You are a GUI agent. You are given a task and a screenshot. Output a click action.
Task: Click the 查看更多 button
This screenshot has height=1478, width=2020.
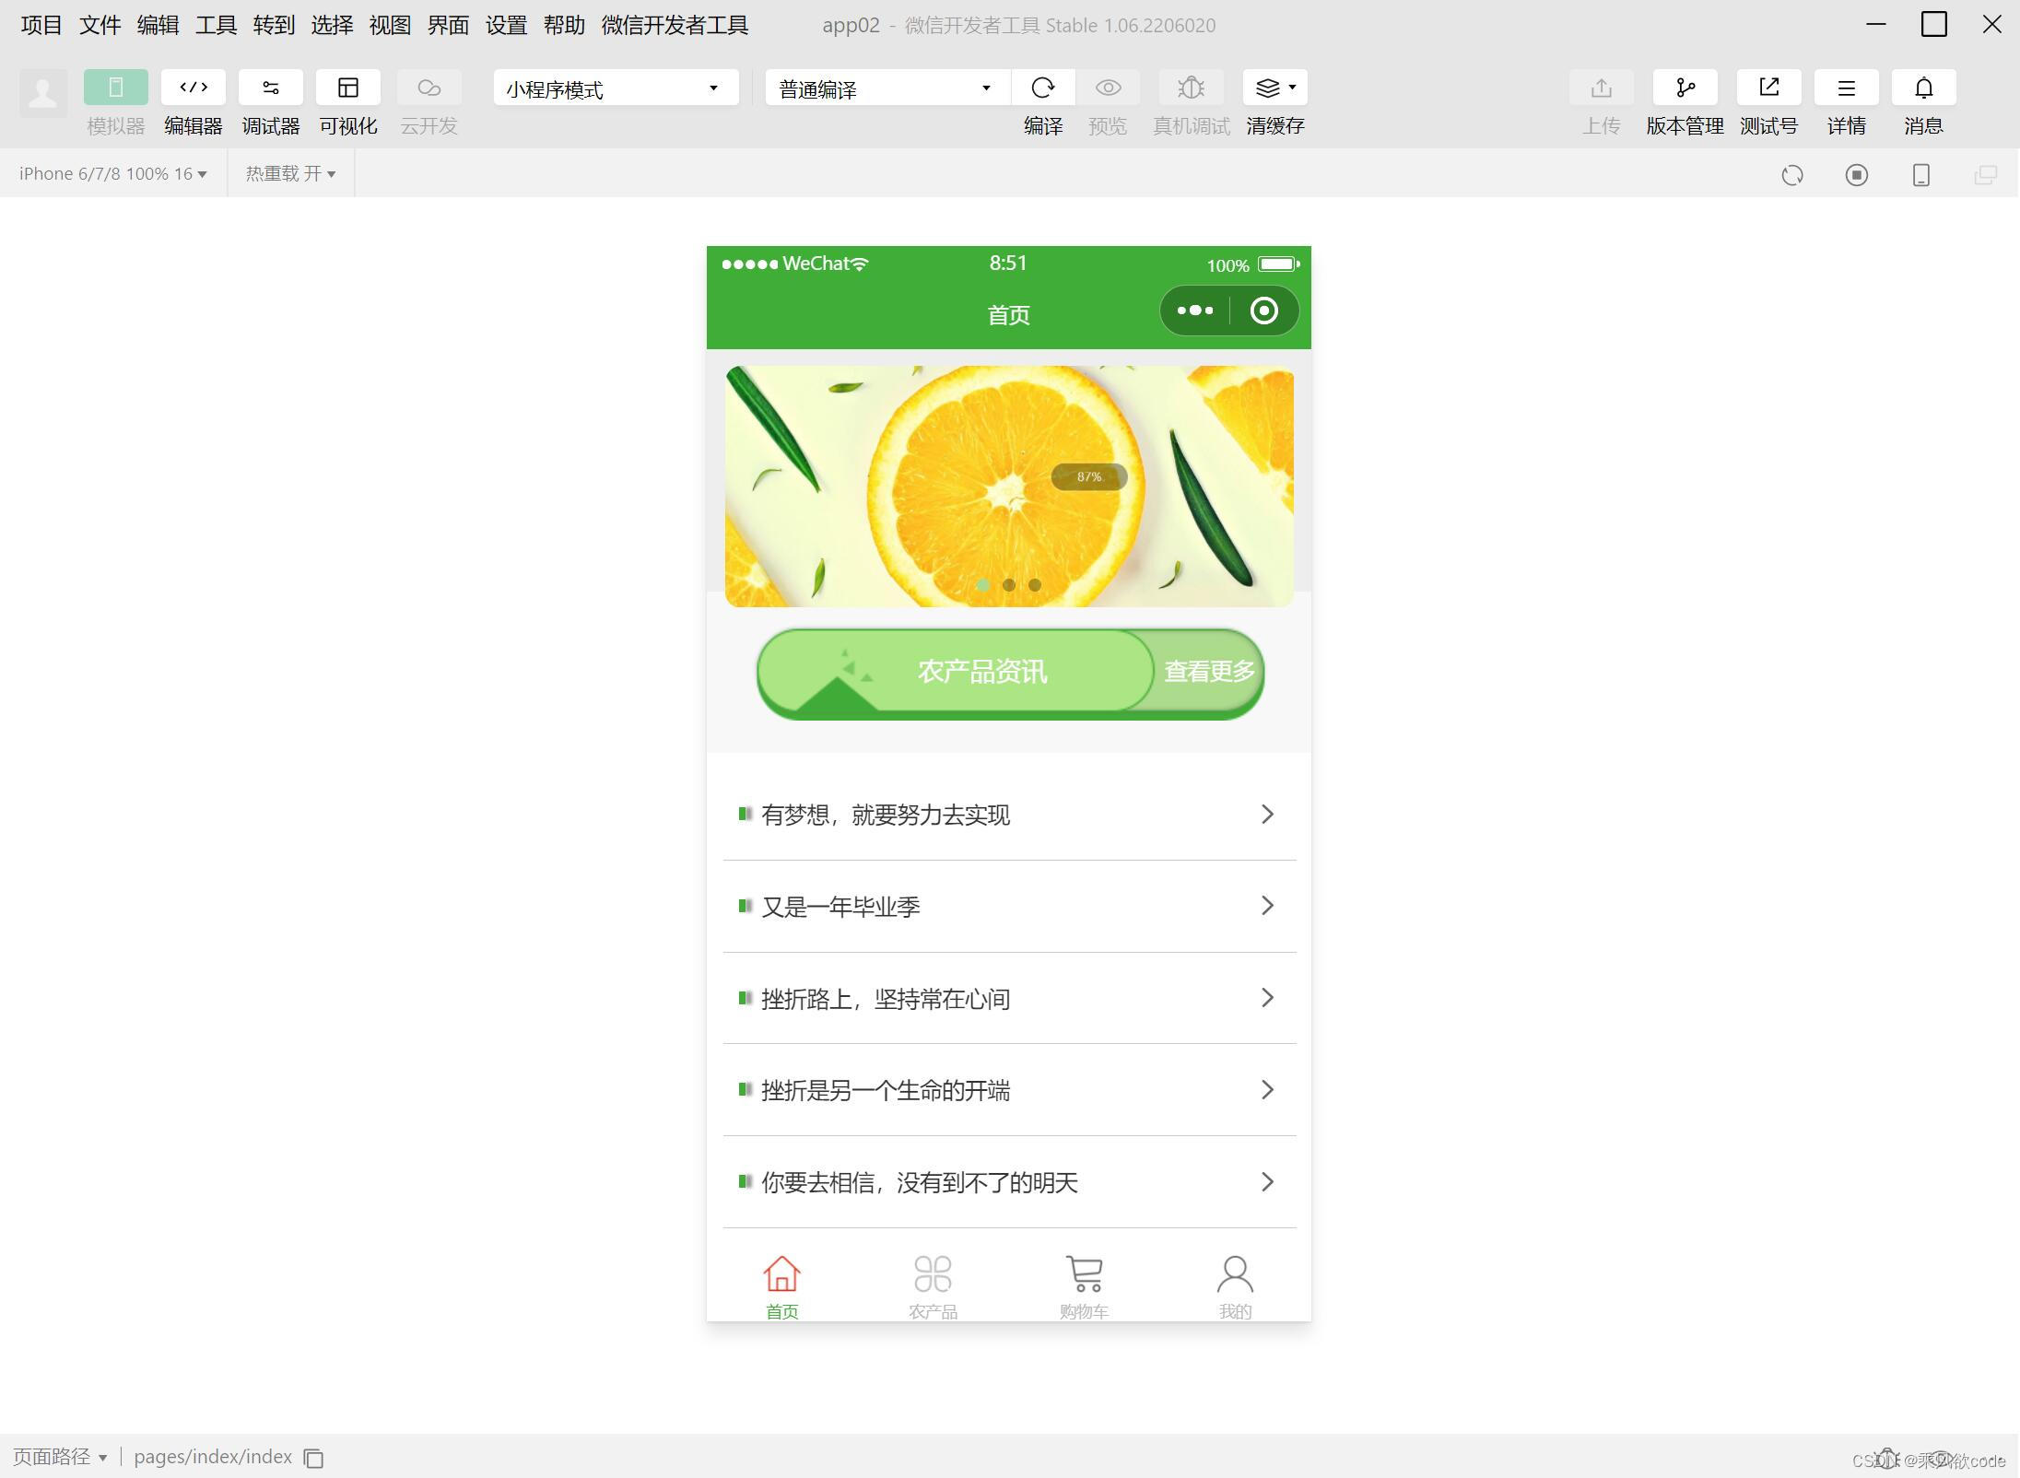(x=1208, y=672)
